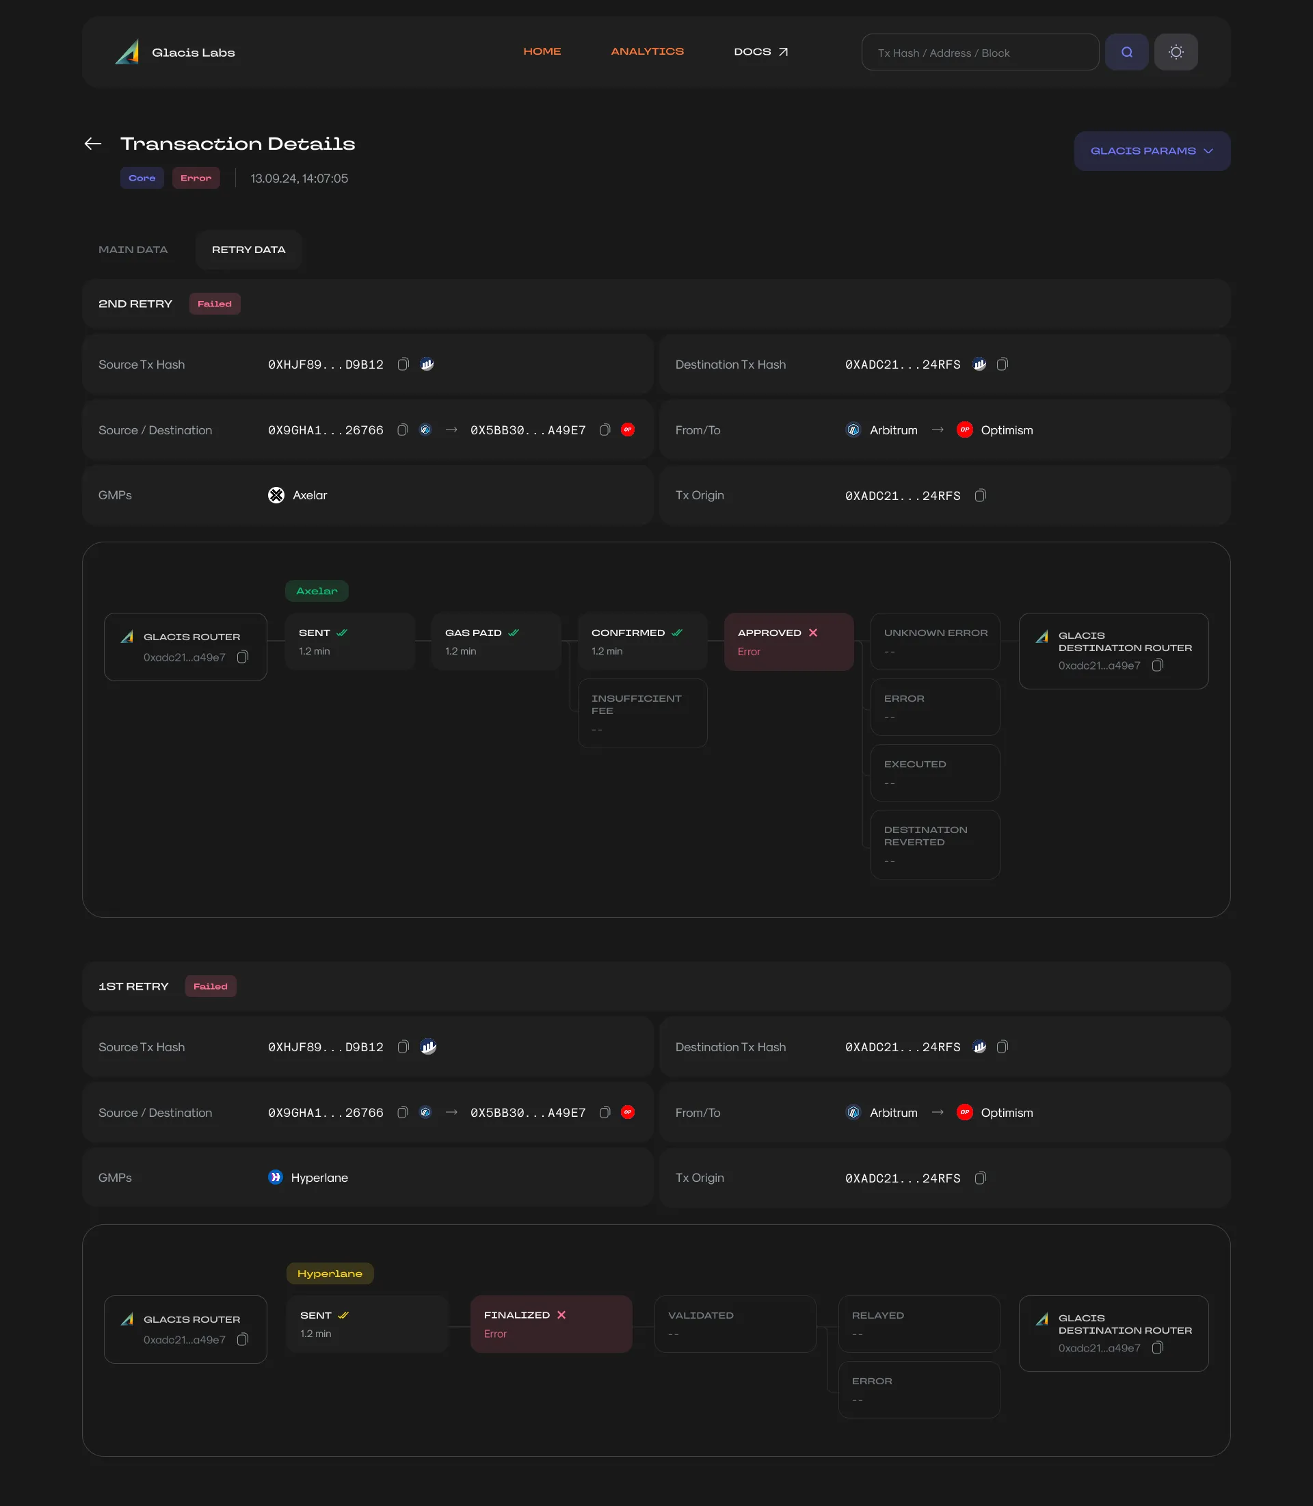Image resolution: width=1313 pixels, height=1506 pixels.
Task: Click the search magnifier button
Action: coord(1126,52)
